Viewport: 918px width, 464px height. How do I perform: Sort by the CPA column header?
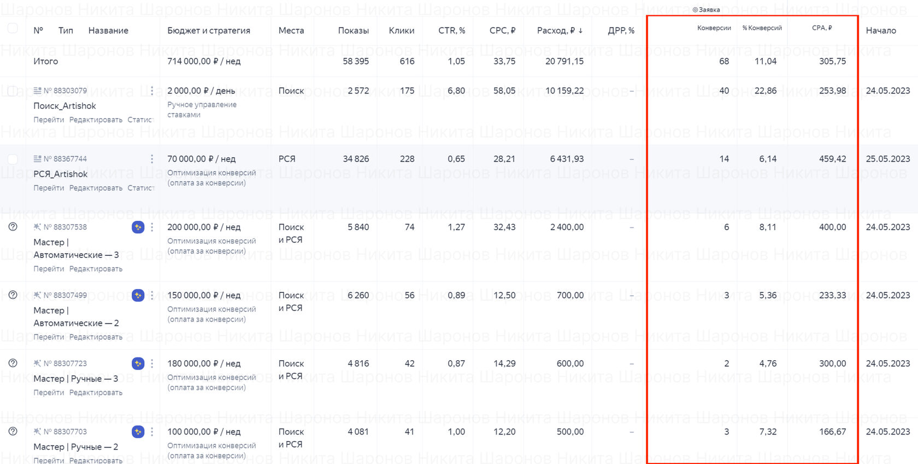click(821, 28)
